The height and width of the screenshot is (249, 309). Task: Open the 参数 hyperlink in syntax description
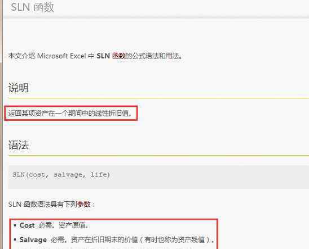84,205
